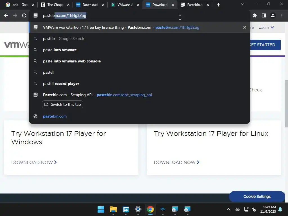
Task: Open the Chrome extensions puzzle icon
Action: point(255,16)
